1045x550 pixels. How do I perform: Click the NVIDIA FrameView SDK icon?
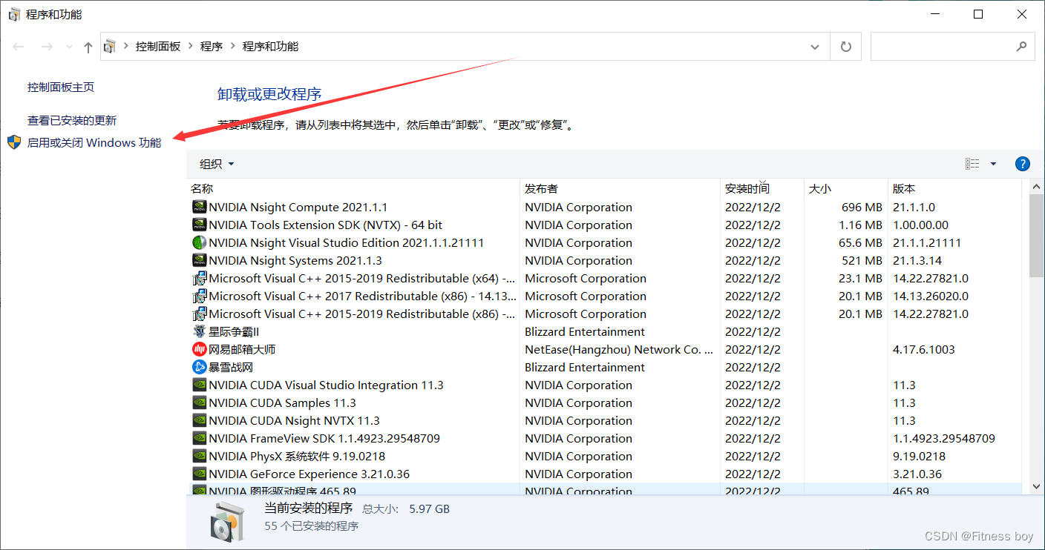[199, 439]
